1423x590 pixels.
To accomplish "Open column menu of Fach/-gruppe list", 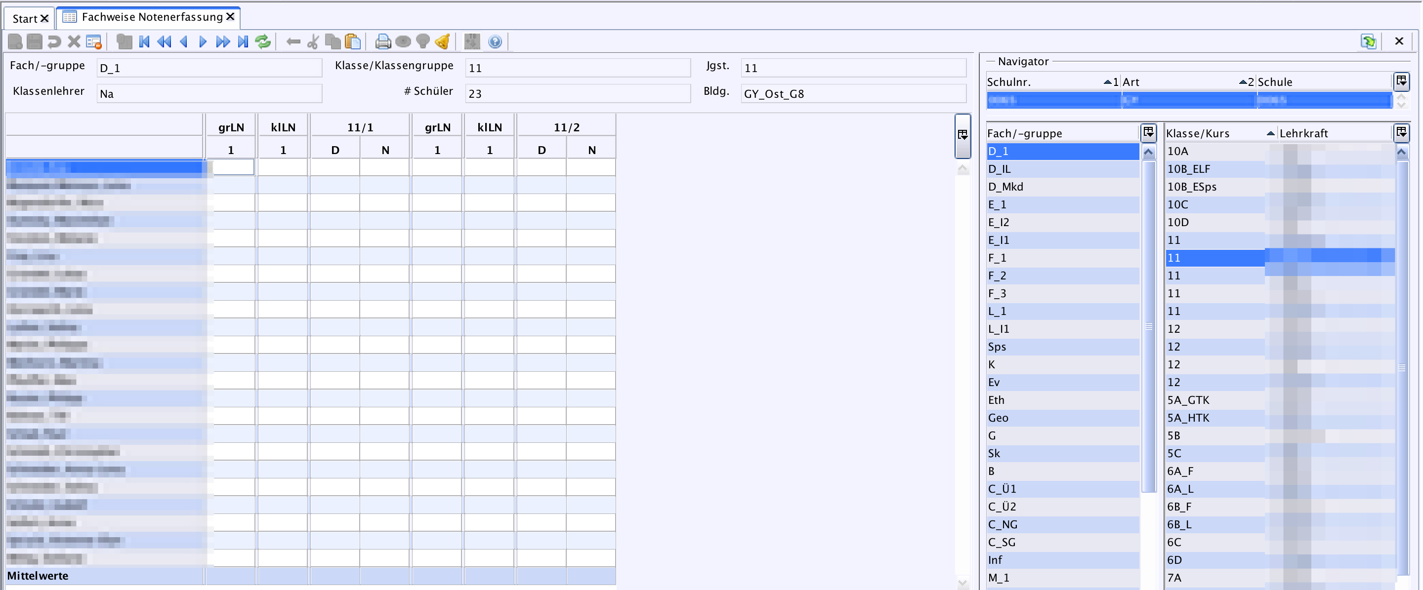I will click(x=1148, y=132).
